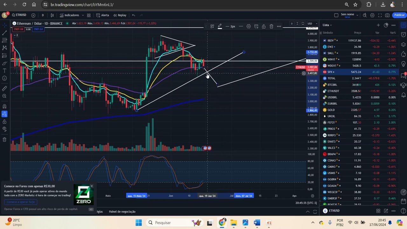This screenshot has height=229, width=407.
Task: Open Word from the Windows taskbar
Action: point(257,223)
